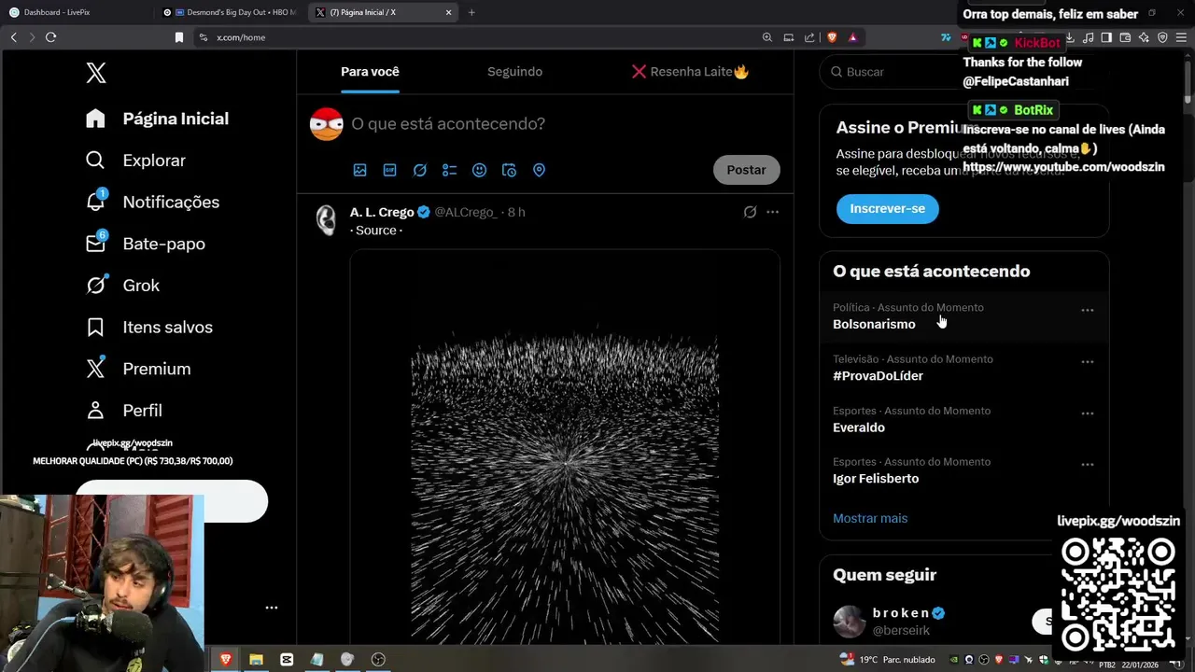Add a poll to the post
Image resolution: width=1195 pixels, height=672 pixels.
[x=449, y=170]
